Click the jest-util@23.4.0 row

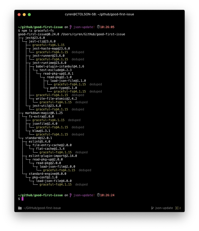[x=47, y=106]
